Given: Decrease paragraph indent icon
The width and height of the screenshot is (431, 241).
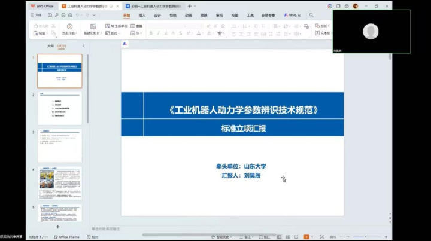Looking at the screenshot, I should coord(256,26).
